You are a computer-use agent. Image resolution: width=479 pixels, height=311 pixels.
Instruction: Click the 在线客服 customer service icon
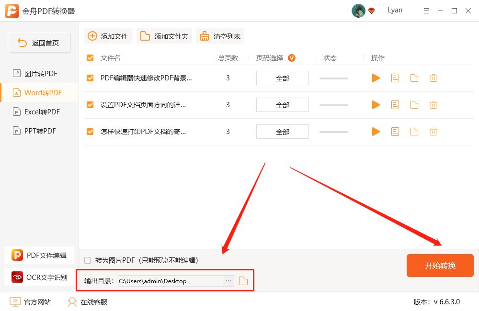[x=72, y=302]
